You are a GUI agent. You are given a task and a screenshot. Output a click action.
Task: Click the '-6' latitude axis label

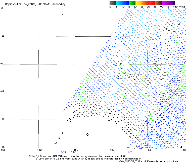(x=2, y=91)
